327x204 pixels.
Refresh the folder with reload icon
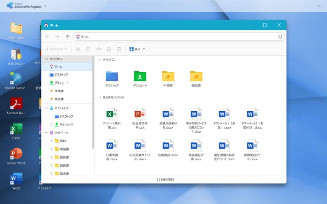280,37
